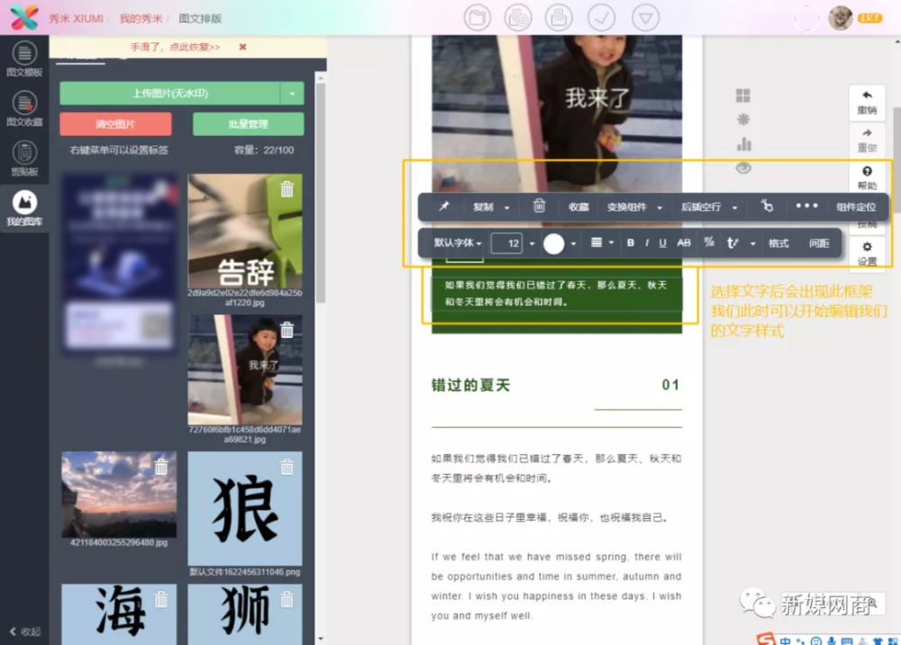The width and height of the screenshot is (901, 645).
Task: Open 帮助 help button
Action: point(867,177)
